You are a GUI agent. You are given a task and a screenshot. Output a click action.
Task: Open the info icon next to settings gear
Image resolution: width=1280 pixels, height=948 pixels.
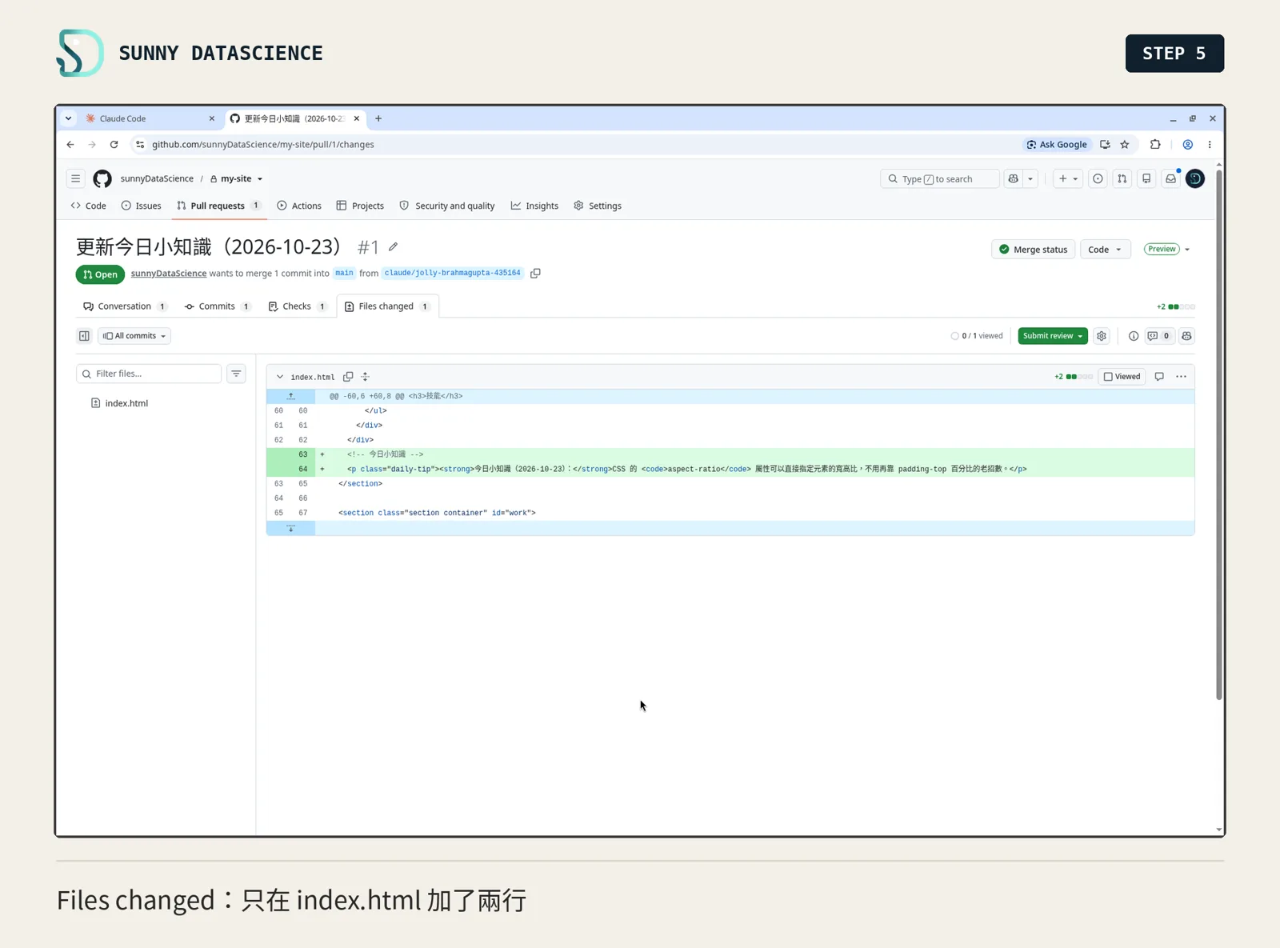(1134, 336)
